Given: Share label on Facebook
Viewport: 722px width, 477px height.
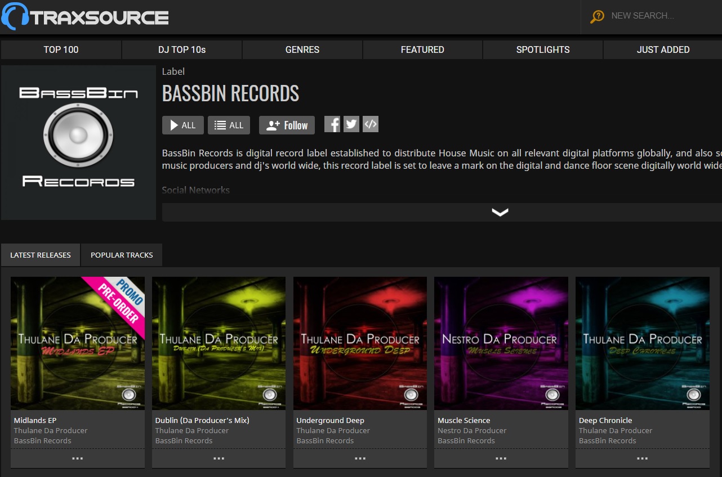Looking at the screenshot, I should tap(332, 124).
